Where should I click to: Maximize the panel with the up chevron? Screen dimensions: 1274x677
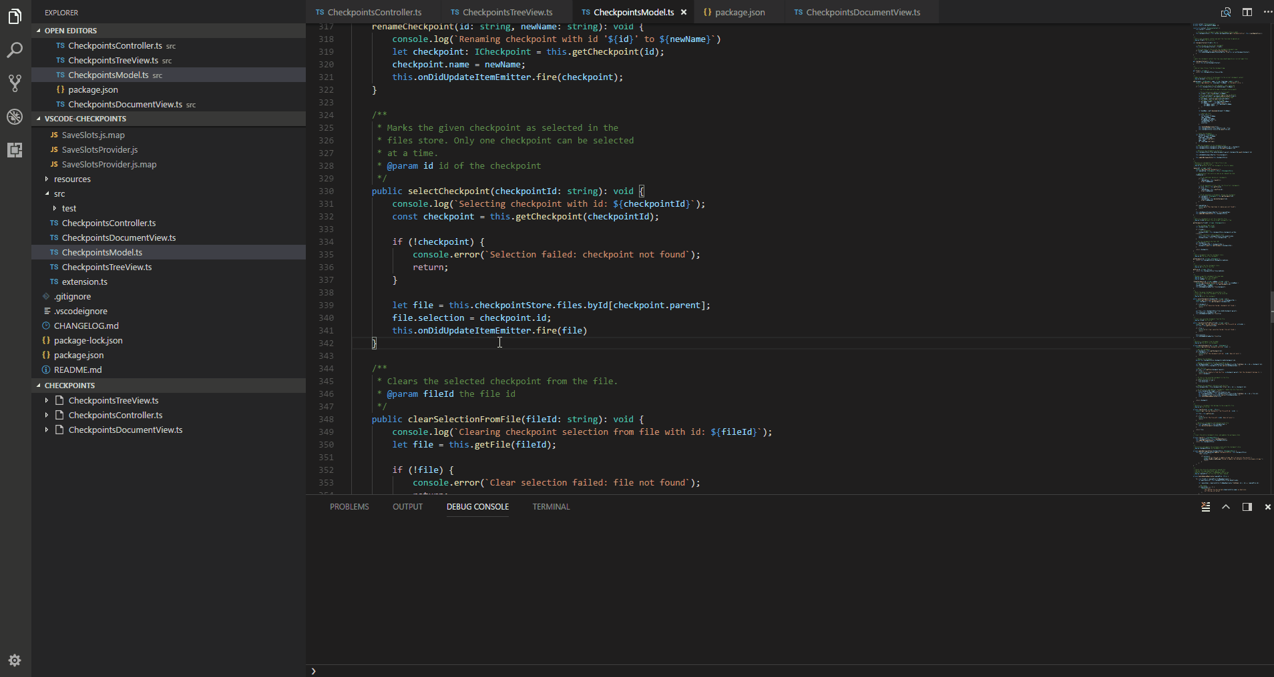pyautogui.click(x=1226, y=507)
